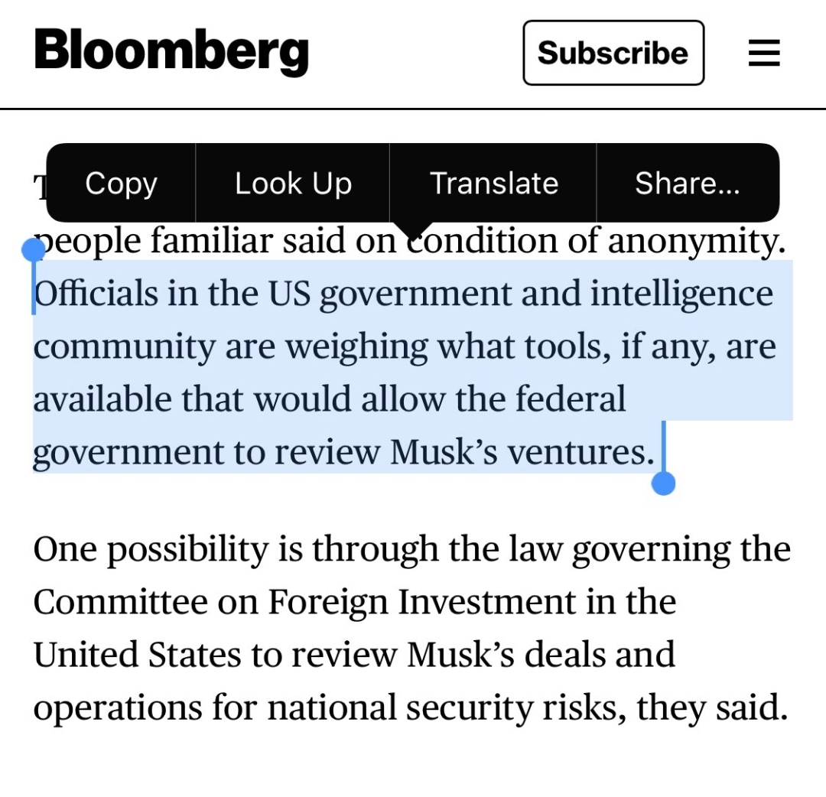Tap Translate in the selection menu

point(493,184)
